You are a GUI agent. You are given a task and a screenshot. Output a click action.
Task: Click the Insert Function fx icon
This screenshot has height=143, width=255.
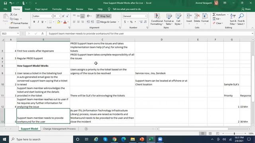coord(43,33)
